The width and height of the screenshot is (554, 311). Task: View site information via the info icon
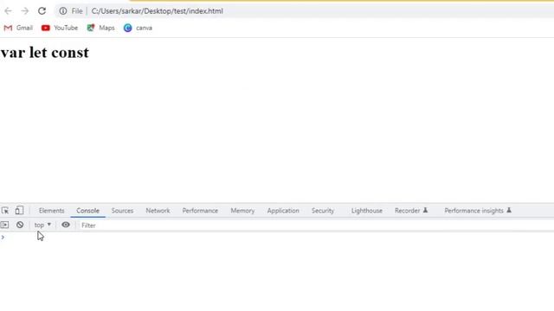coord(63,11)
